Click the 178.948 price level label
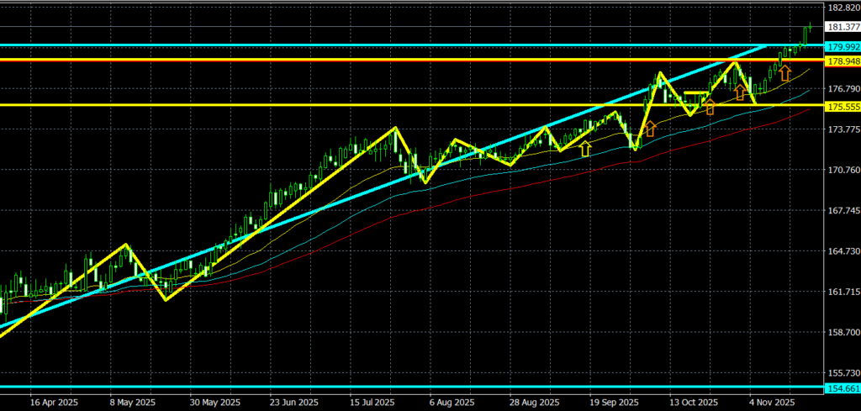Screen dimensions: 861x411 842,61
